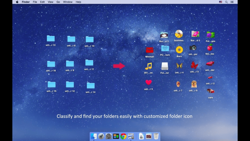Select the golden retriever dog folder icon
250x141 pixels.
tap(194, 84)
